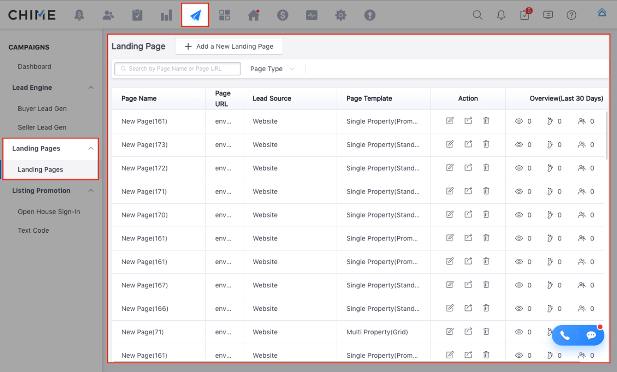Image resolution: width=617 pixels, height=372 pixels.
Task: Delete the New Page(71) landing page
Action: 486,332
